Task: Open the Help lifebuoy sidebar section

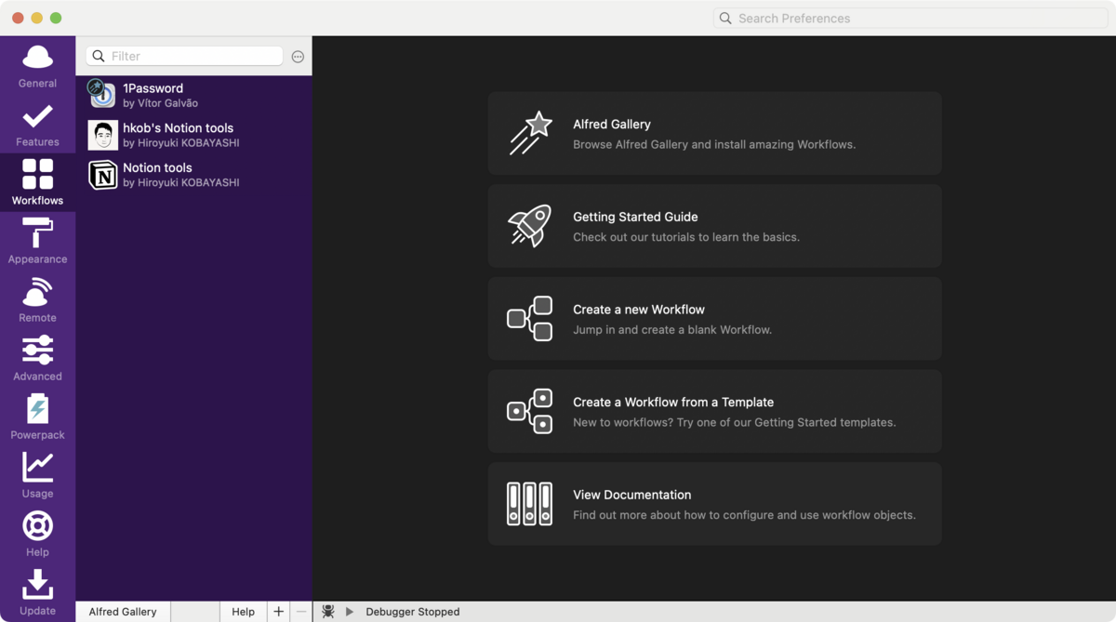Action: pyautogui.click(x=37, y=535)
